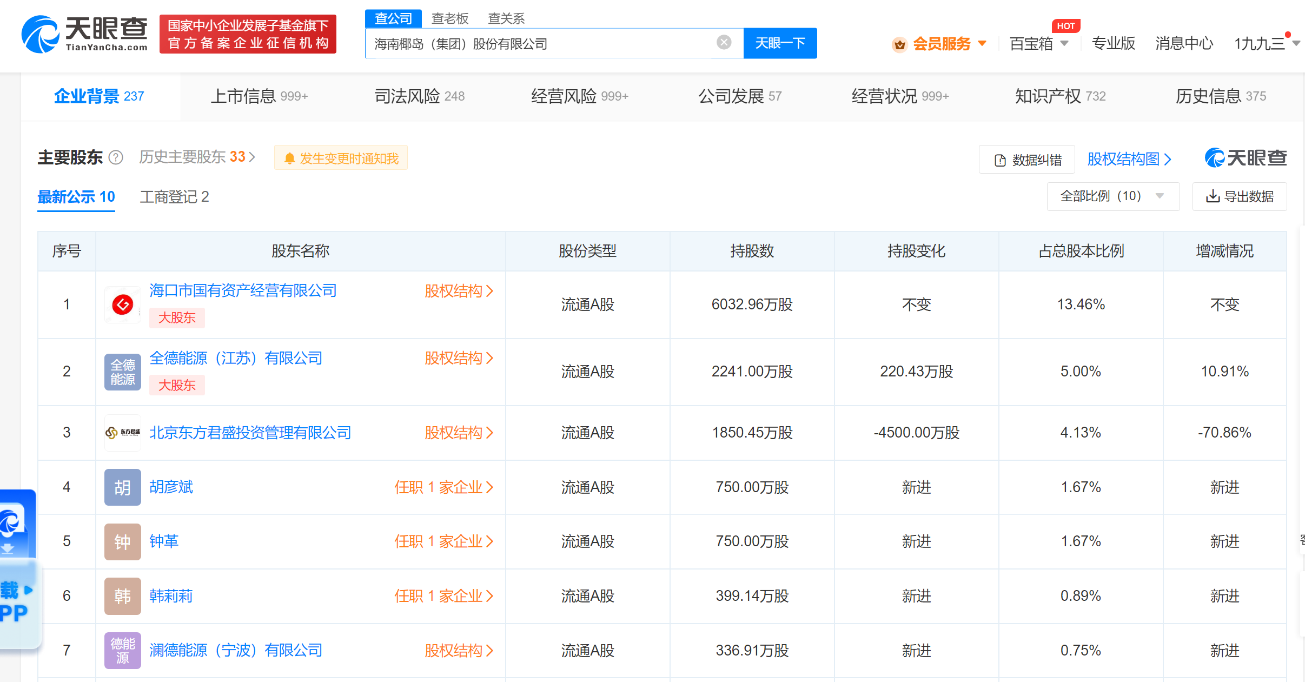1305x682 pixels.
Task: Open the 全德能源 company avatar
Action: pos(123,372)
